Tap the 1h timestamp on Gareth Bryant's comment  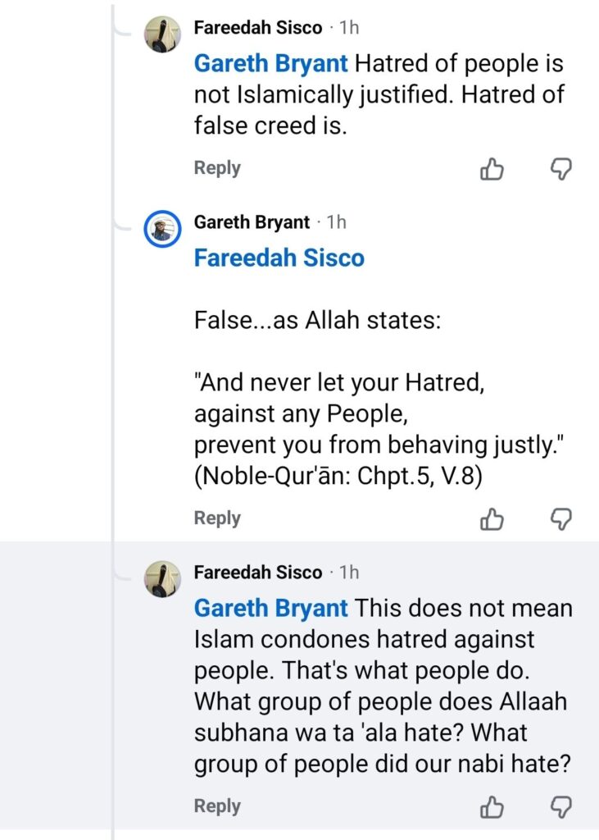coord(336,222)
